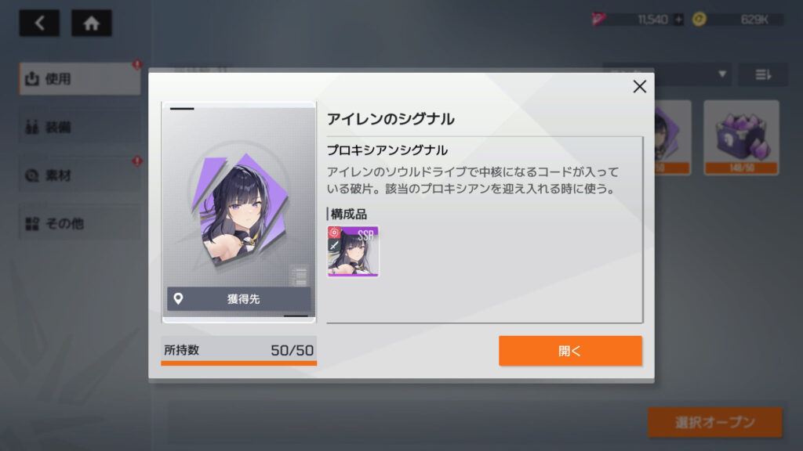The height and width of the screenshot is (451, 803).
Task: Open the その他 tab
Action: [x=80, y=223]
